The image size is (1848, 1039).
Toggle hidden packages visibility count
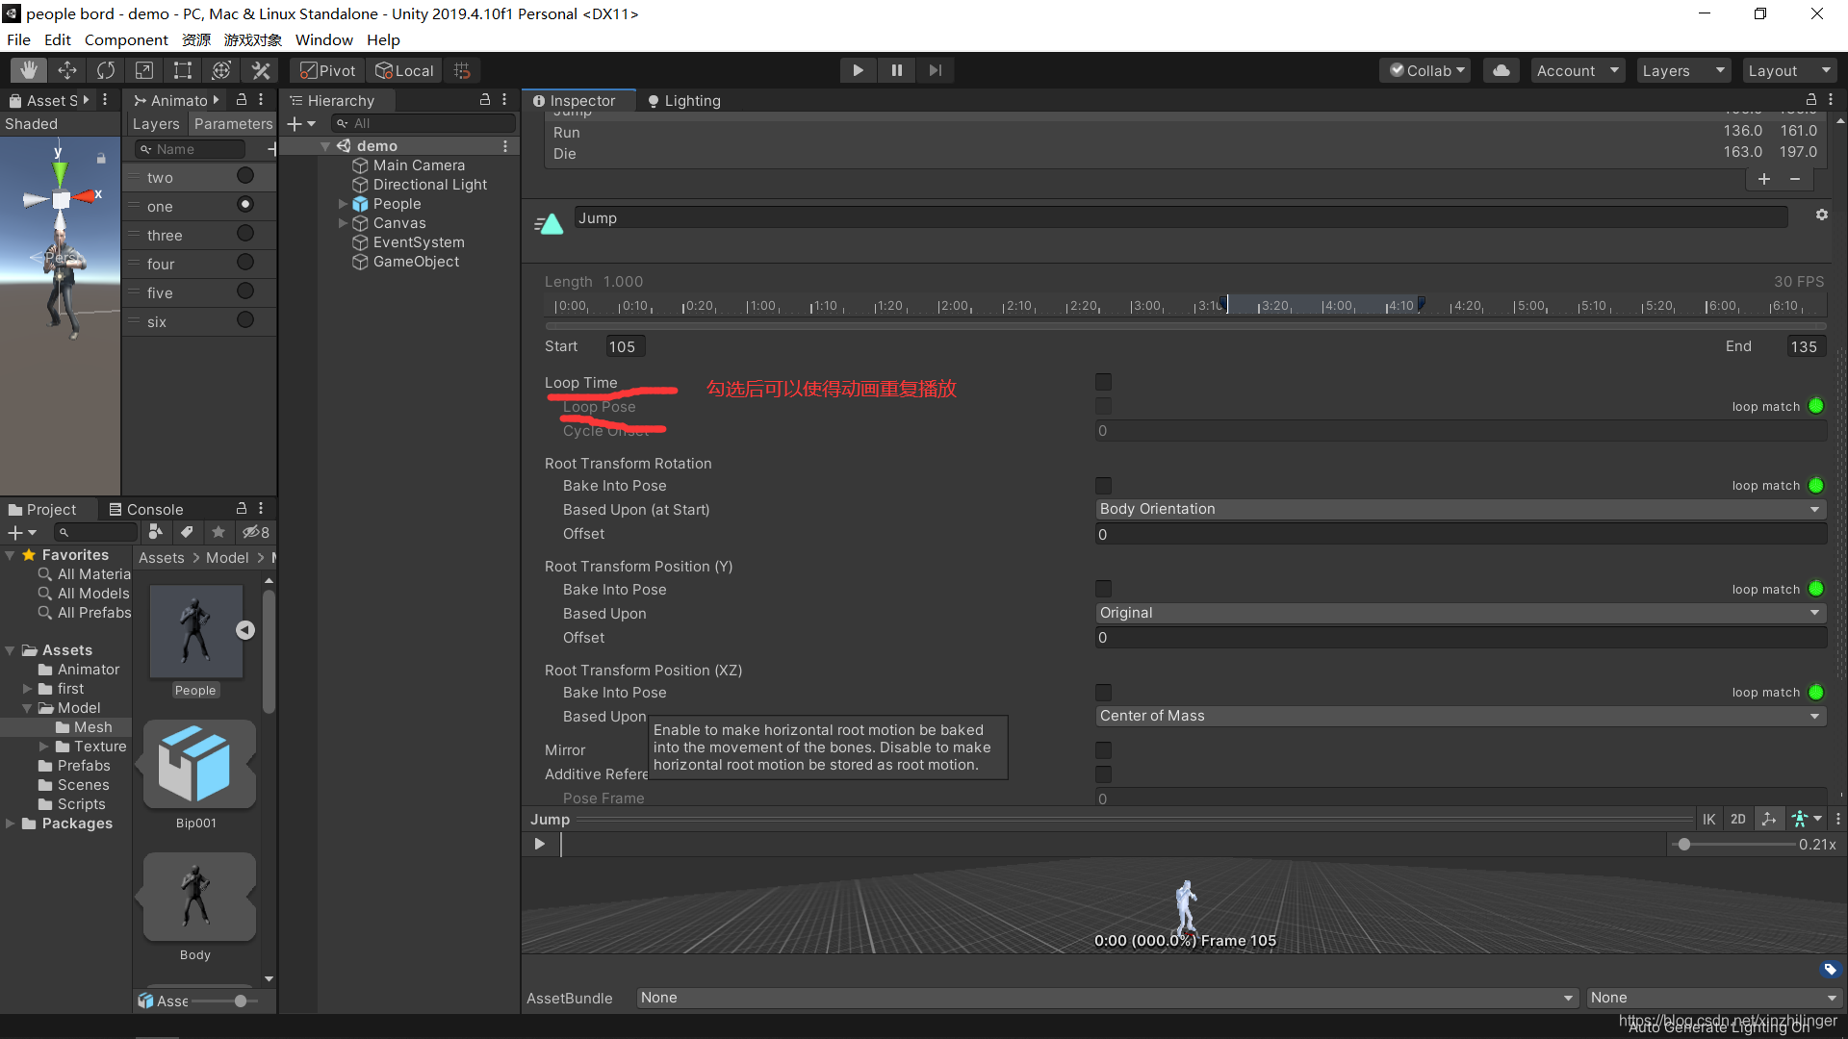256,532
